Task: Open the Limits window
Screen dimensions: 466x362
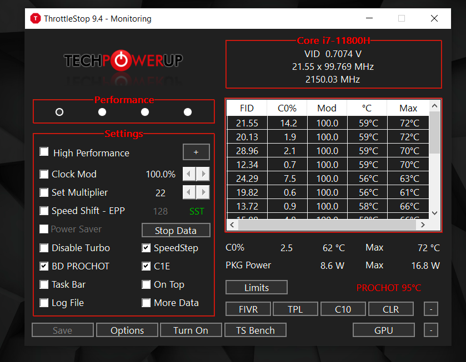Action: [x=257, y=287]
